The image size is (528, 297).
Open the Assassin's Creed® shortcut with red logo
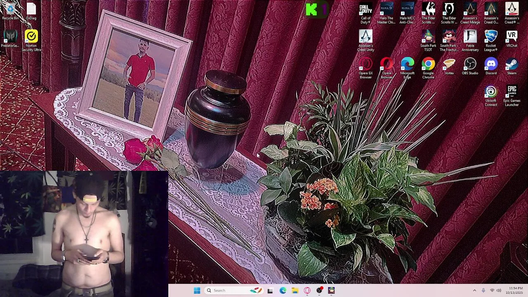tap(512, 13)
